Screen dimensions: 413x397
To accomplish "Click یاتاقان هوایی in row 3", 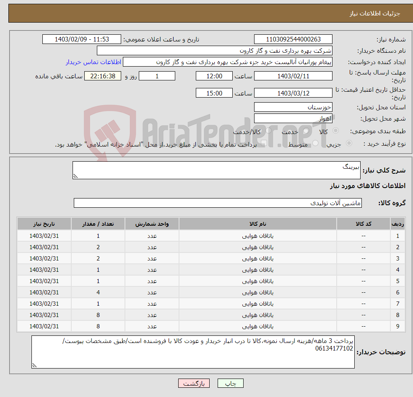I will [257, 259].
